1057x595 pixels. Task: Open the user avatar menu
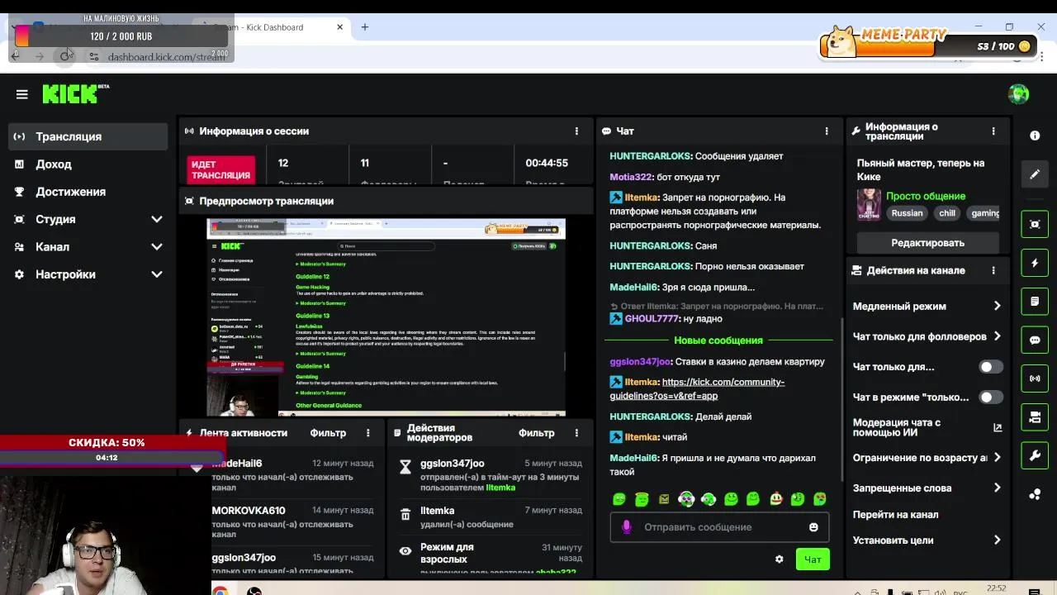[x=1018, y=94]
